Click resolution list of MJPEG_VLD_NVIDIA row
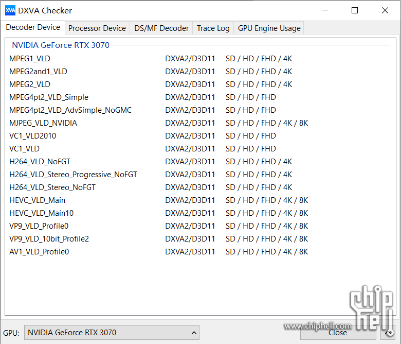 pyautogui.click(x=267, y=123)
